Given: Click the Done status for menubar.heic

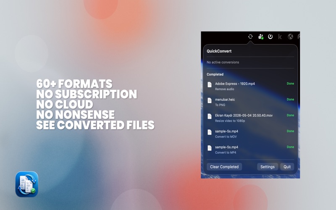Looking at the screenshot, I should (290, 100).
